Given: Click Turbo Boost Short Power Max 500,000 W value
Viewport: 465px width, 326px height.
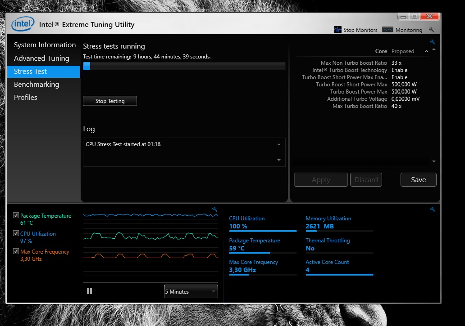Looking at the screenshot, I should [x=404, y=85].
